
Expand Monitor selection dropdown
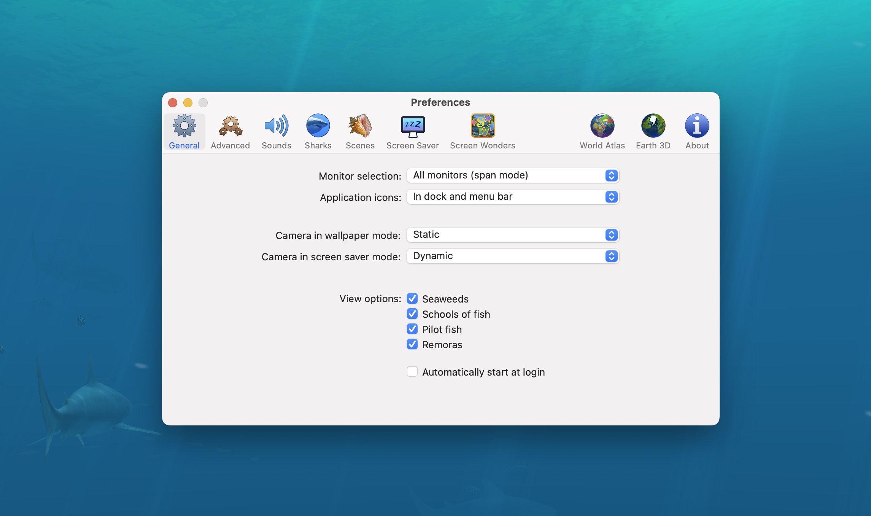(611, 174)
